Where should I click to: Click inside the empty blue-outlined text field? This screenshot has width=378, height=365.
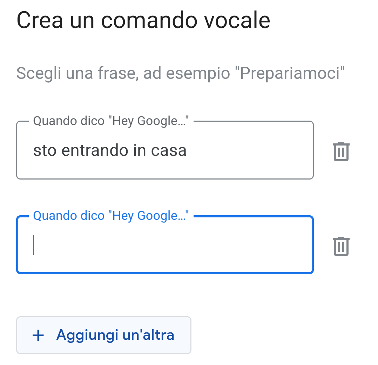click(165, 245)
